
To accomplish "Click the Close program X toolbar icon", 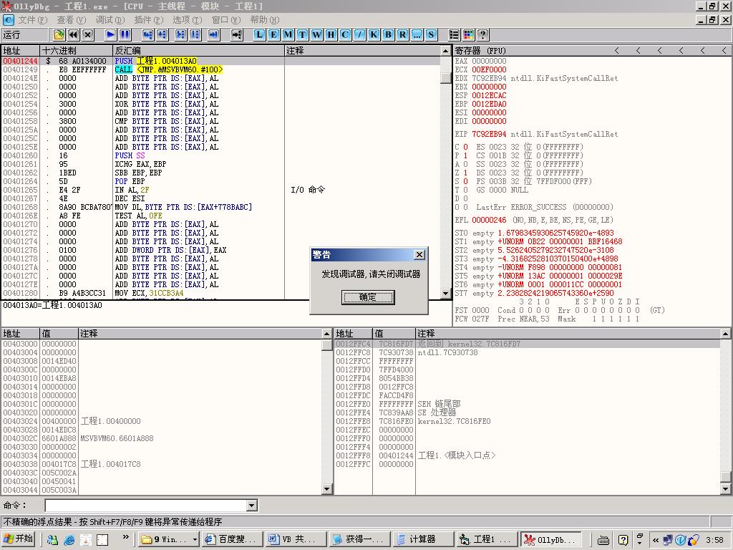I will (88, 34).
